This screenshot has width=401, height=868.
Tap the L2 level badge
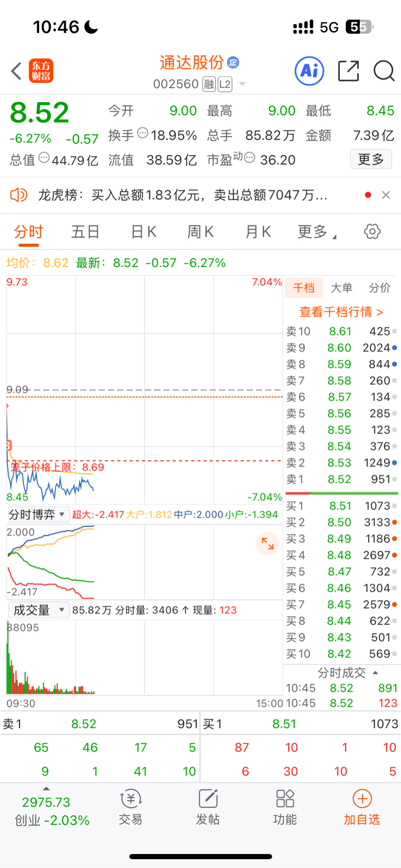click(225, 84)
